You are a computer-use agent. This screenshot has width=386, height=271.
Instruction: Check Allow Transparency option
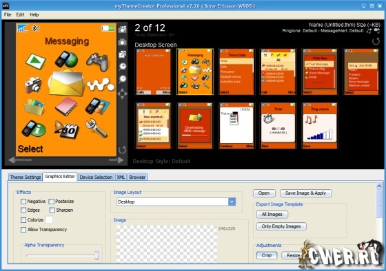tap(23, 230)
